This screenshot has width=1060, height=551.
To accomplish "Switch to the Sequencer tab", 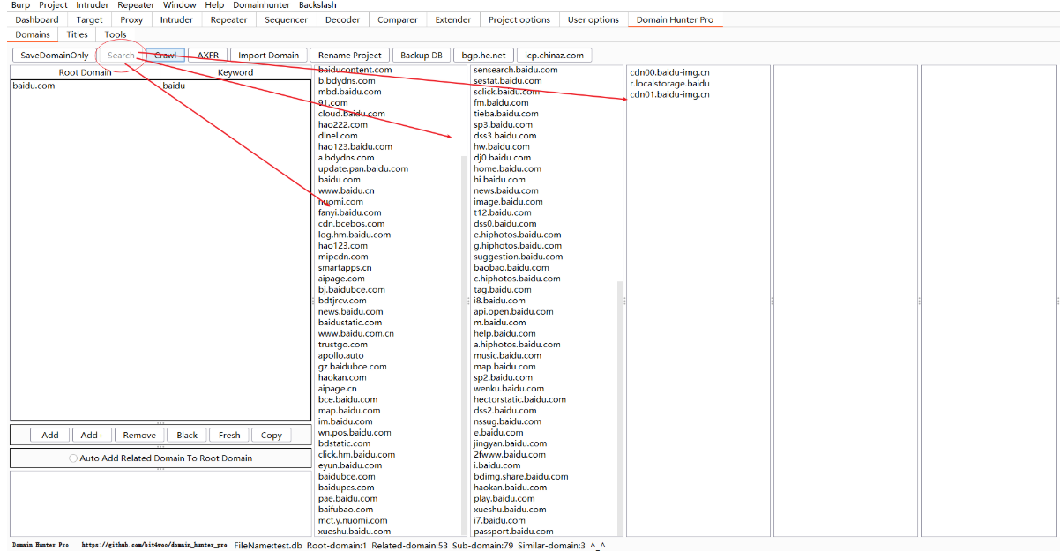I will point(287,19).
